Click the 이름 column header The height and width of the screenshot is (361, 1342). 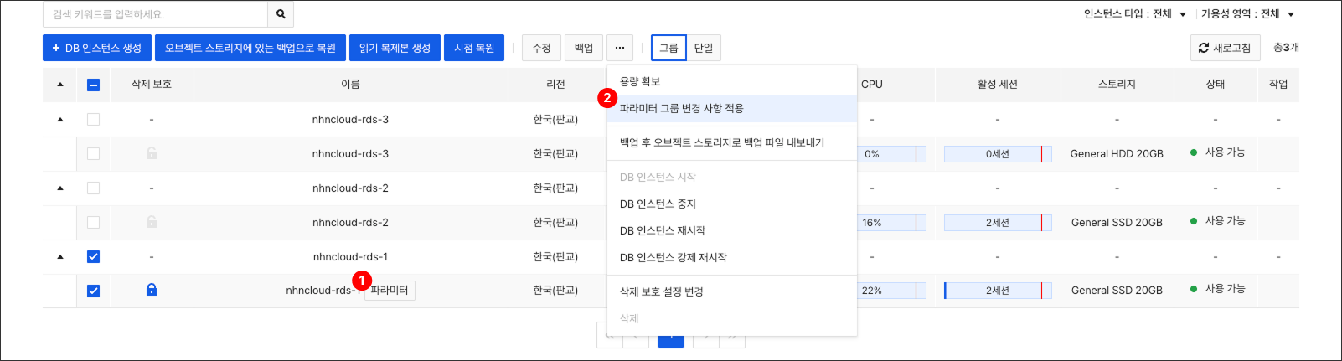coord(350,85)
